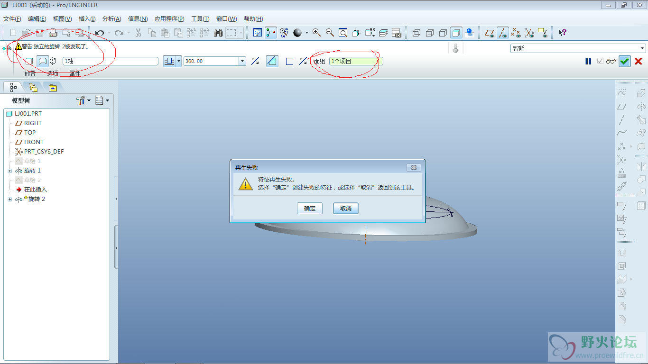Toggle datum axes display
648x364 pixels.
coord(503,33)
